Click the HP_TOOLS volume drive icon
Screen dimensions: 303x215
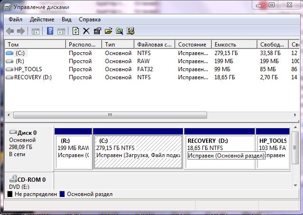point(9,69)
